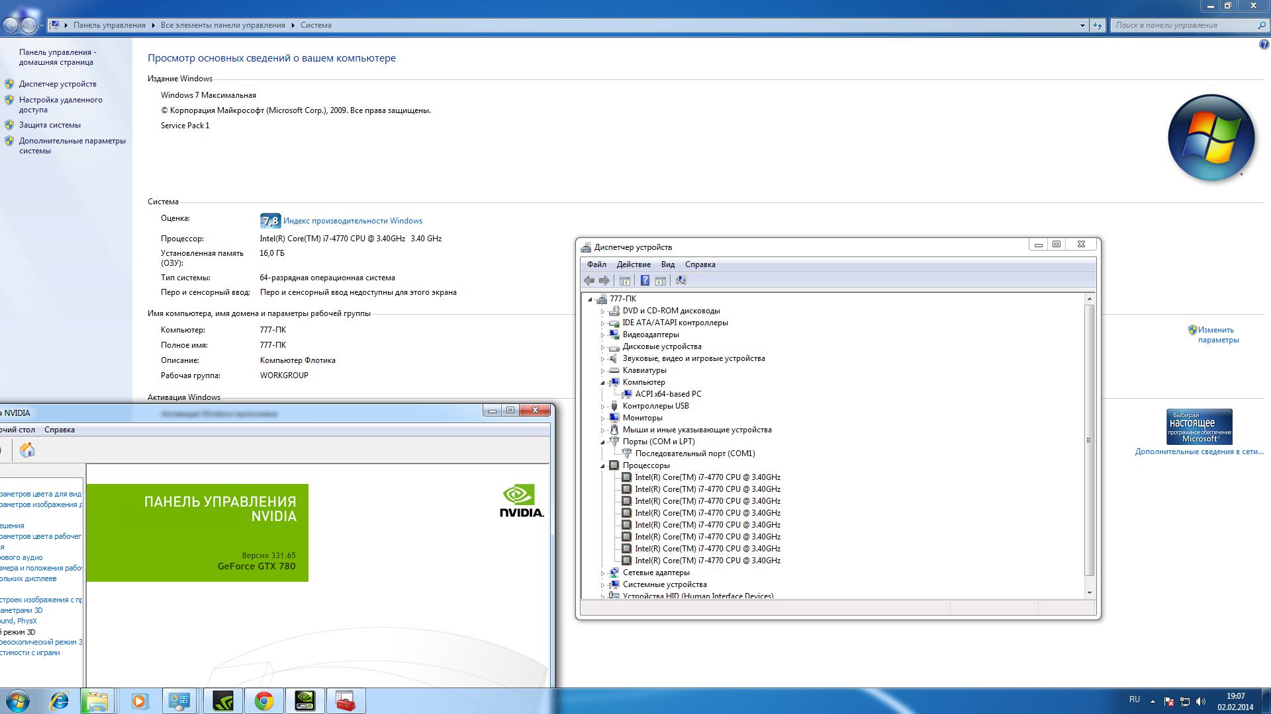
Task: Expand Системные устройства node
Action: (x=603, y=585)
